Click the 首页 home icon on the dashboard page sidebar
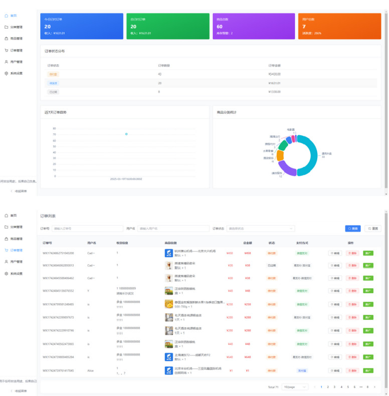The width and height of the screenshot is (389, 396). coord(7,16)
